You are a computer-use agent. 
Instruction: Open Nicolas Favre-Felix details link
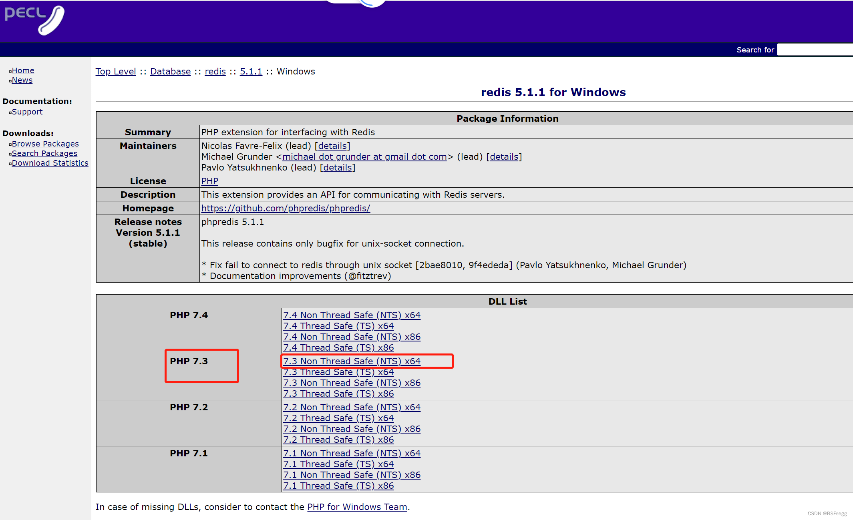tap(332, 146)
